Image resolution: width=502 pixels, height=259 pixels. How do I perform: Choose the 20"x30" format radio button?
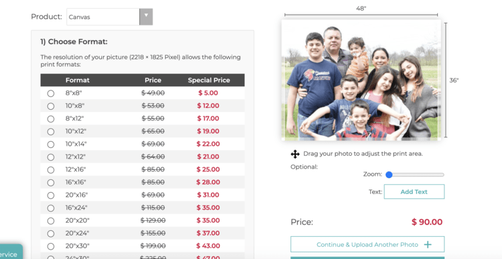pyautogui.click(x=51, y=246)
